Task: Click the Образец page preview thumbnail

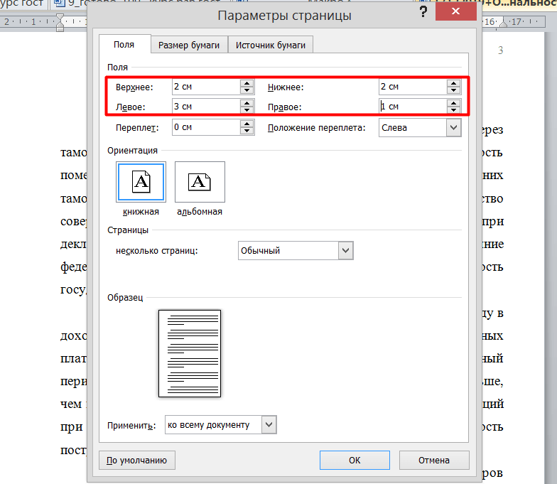Action: pyautogui.click(x=190, y=354)
